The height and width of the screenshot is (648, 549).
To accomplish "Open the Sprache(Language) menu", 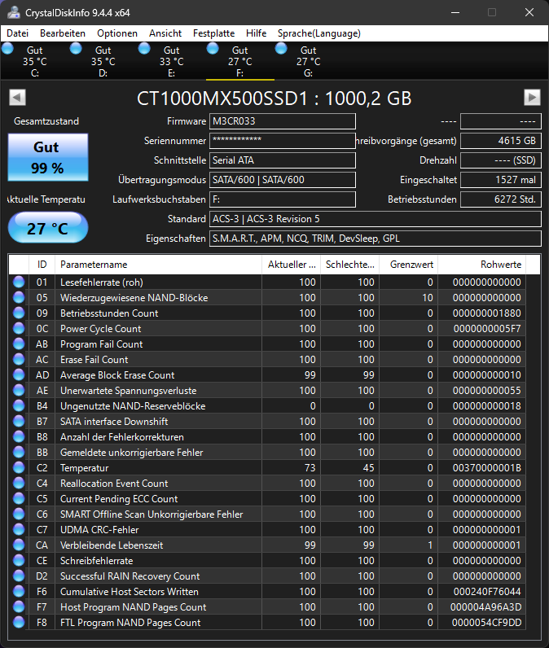I will (x=318, y=33).
